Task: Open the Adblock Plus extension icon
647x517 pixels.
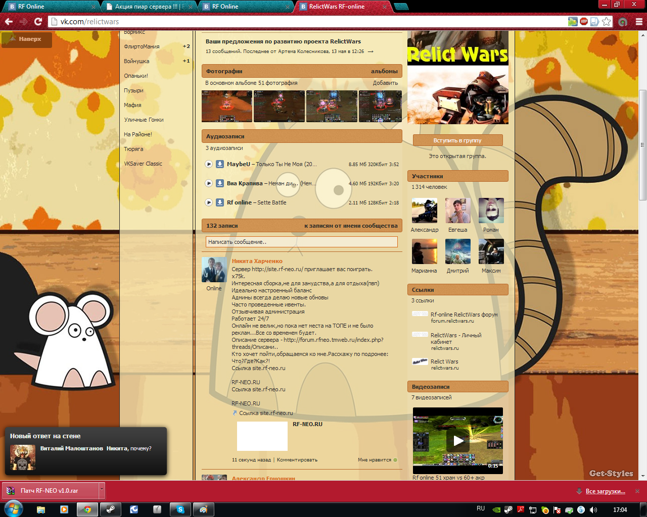Action: point(584,21)
